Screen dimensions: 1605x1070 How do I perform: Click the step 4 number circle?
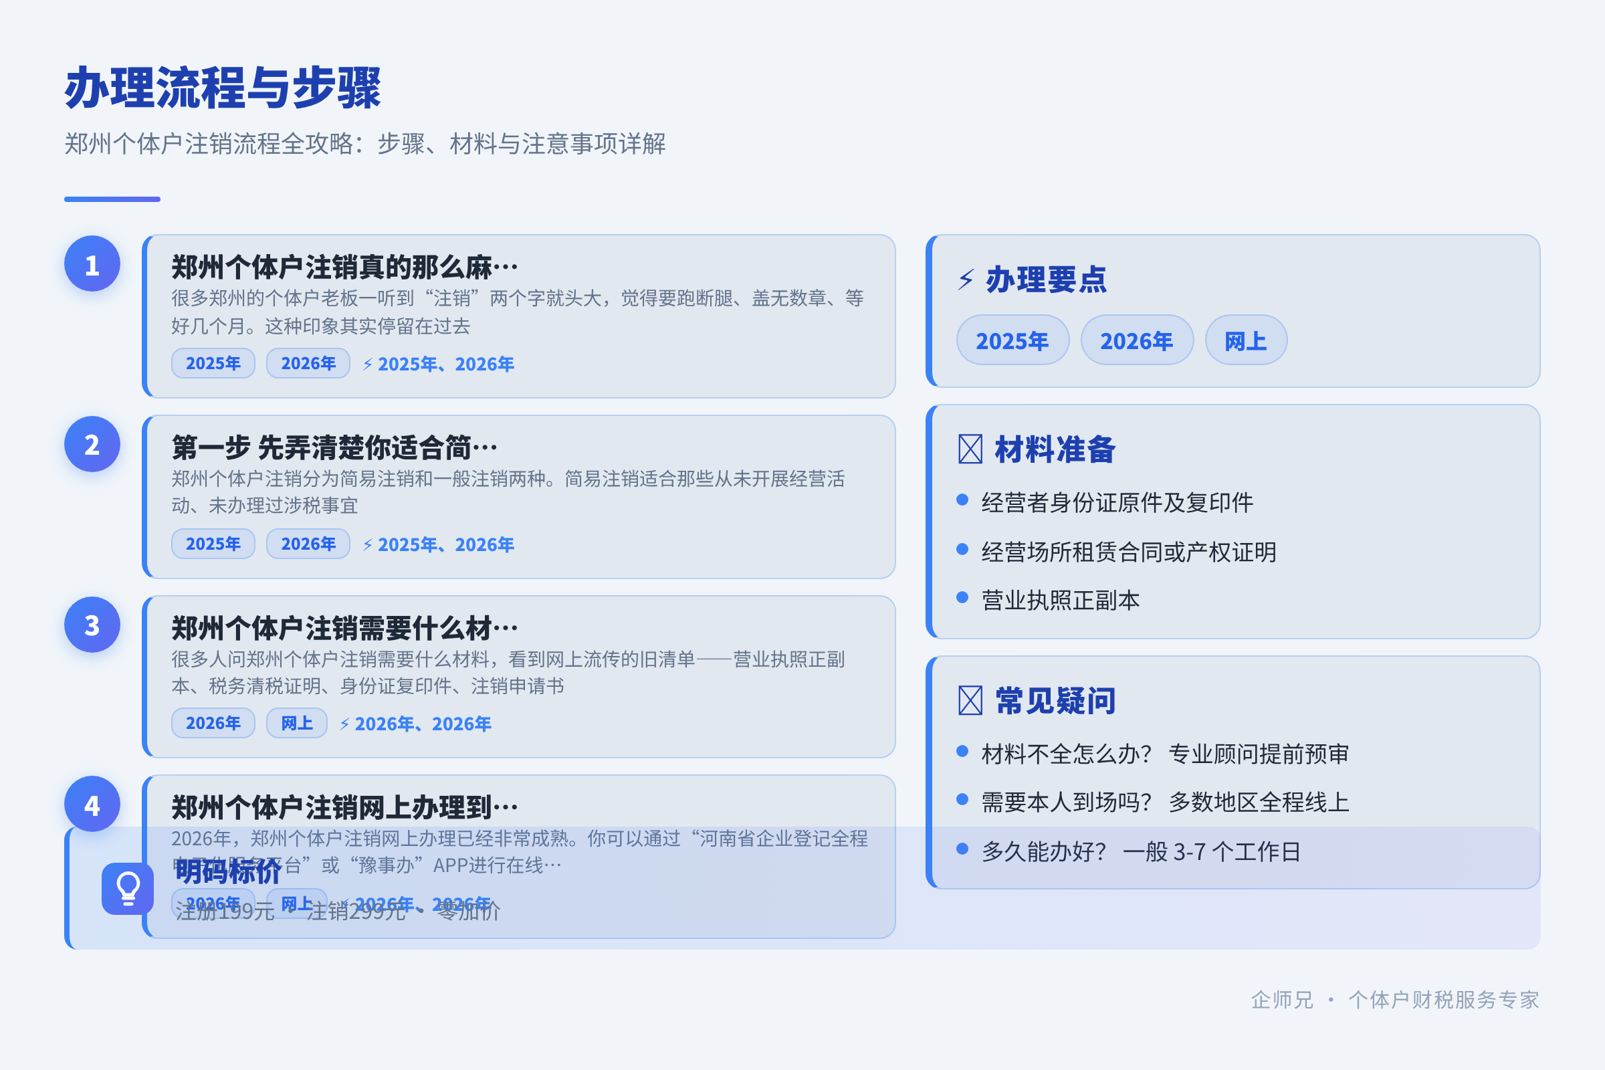[x=92, y=804]
